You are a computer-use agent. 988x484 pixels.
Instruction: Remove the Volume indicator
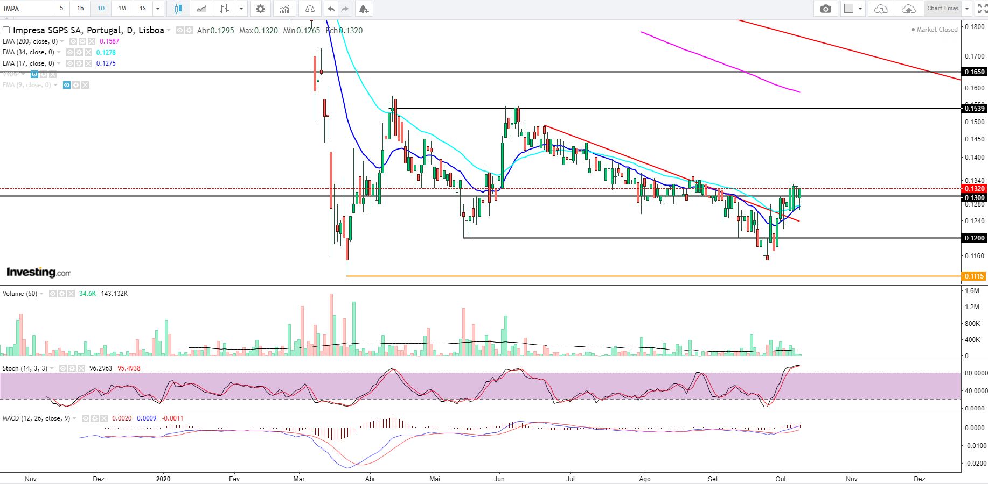(70, 294)
